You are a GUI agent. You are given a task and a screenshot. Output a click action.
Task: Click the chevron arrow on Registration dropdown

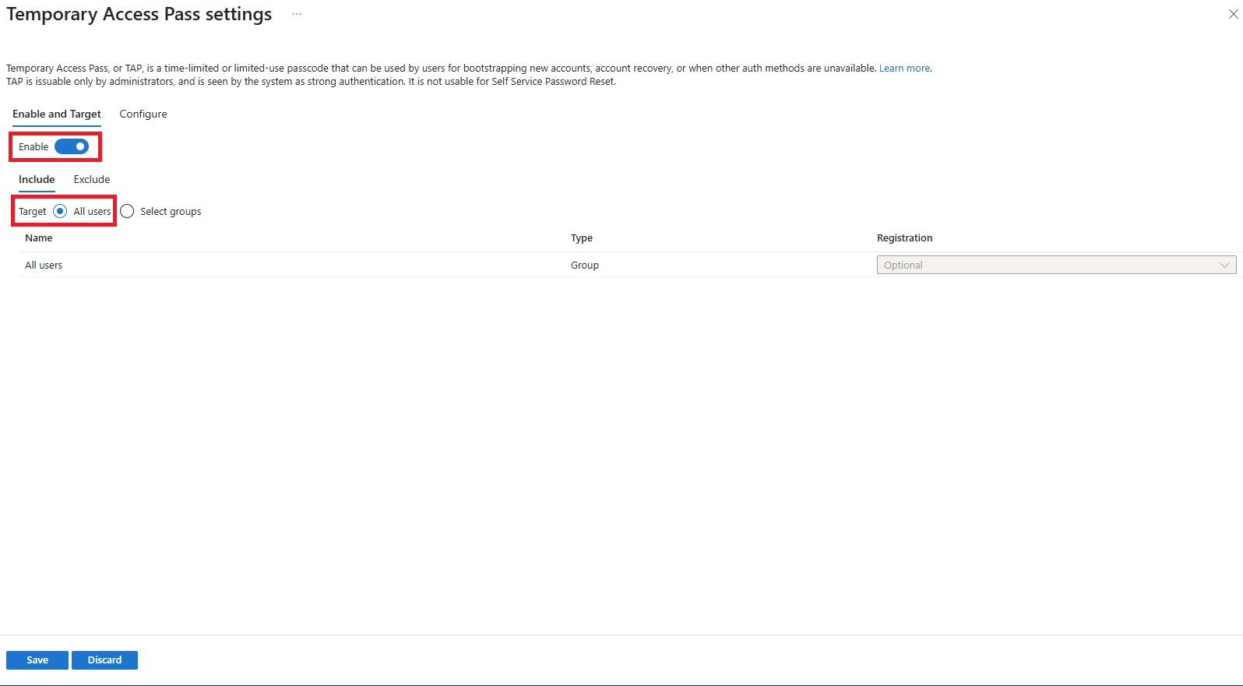pyautogui.click(x=1224, y=266)
